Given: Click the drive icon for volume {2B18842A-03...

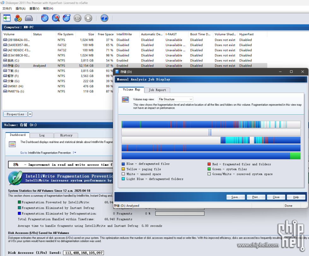Looking at the screenshot, I should (x=5, y=40).
